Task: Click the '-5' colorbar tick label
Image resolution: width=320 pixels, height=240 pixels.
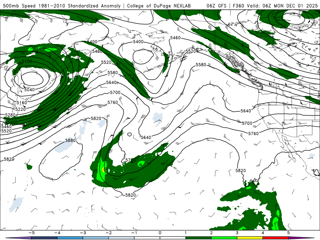Action: click(x=32, y=233)
